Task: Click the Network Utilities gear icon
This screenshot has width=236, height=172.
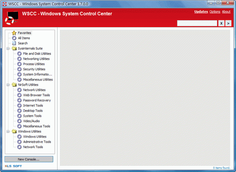Action: coord(19,90)
